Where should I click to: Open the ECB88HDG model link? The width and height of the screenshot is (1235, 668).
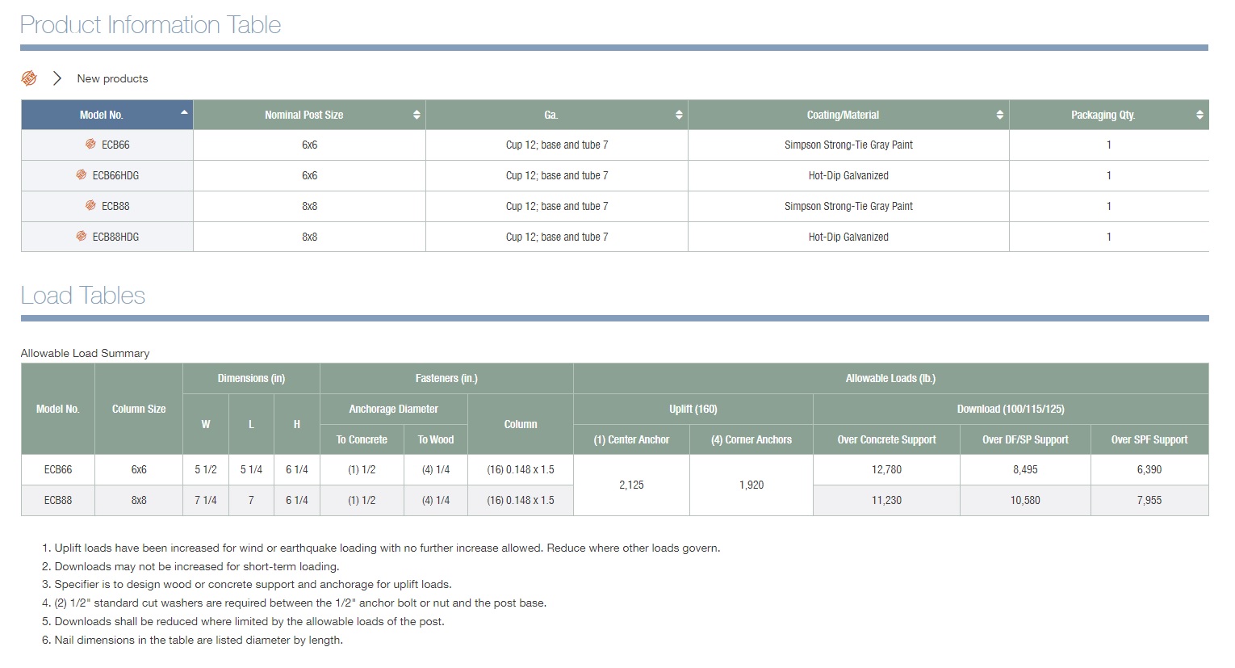(x=115, y=237)
